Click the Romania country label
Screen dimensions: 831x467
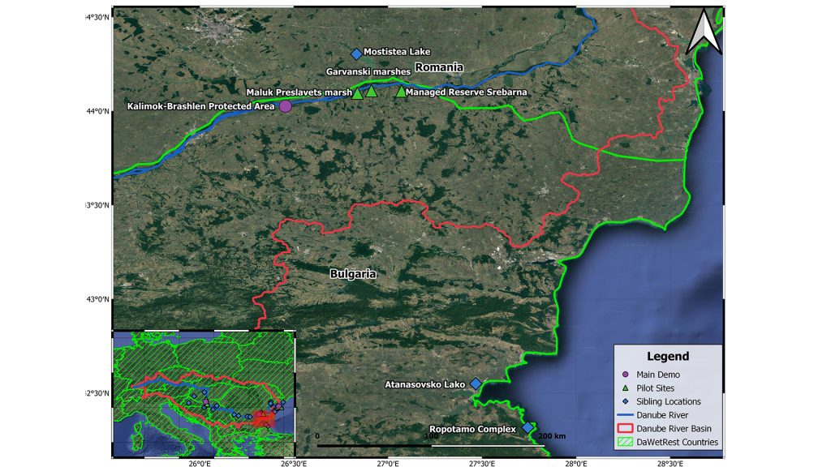pyautogui.click(x=438, y=66)
